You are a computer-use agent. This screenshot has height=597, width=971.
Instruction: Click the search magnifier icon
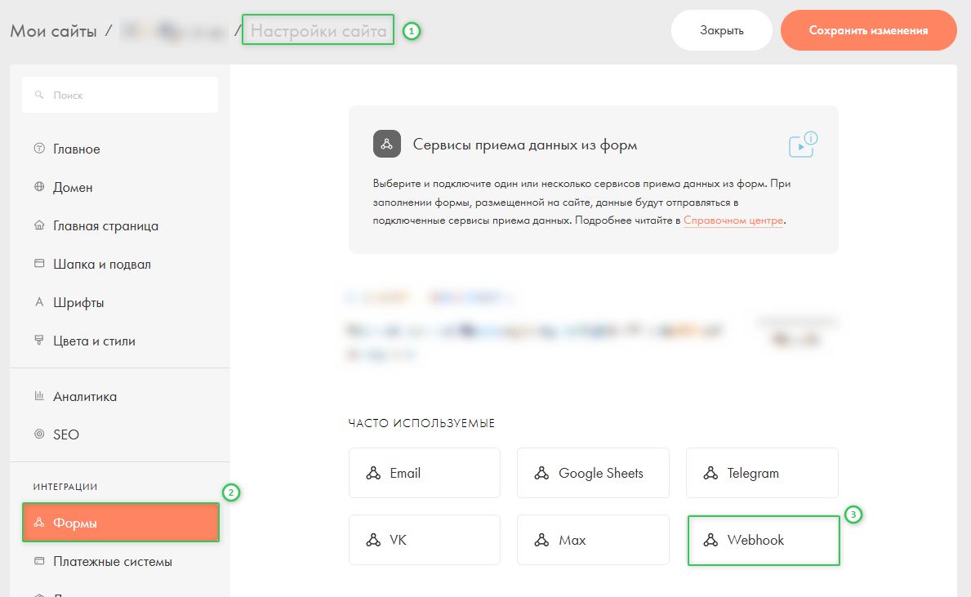coord(39,95)
